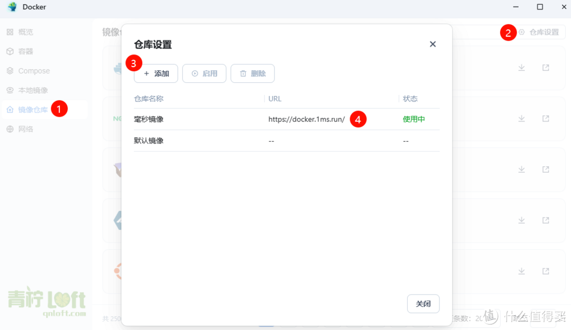Click the 容器 containers cube icon

click(9, 51)
